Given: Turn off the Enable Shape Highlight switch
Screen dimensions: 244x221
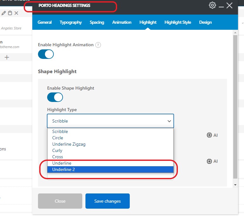Looking at the screenshot, I should coord(55,97).
